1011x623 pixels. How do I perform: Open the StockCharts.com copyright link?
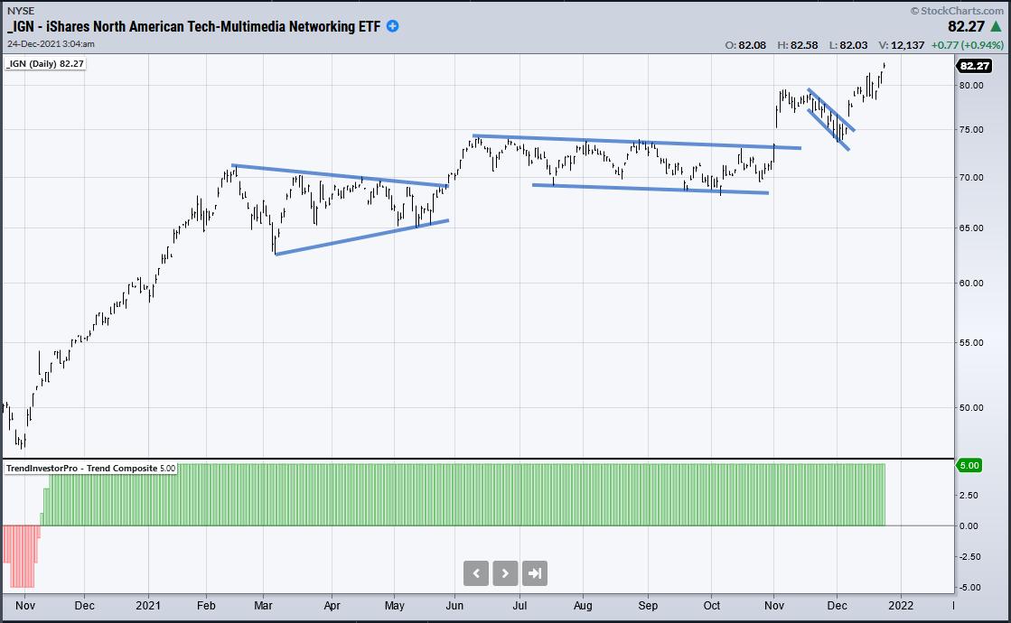[x=959, y=10]
